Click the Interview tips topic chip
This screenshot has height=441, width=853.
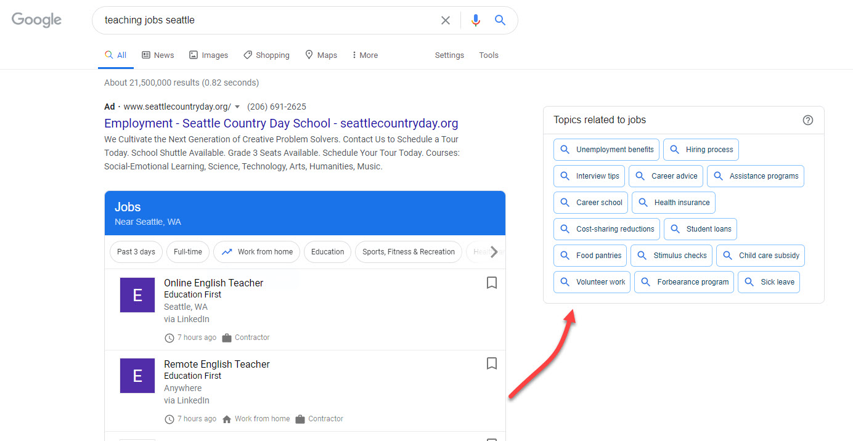[x=589, y=176]
